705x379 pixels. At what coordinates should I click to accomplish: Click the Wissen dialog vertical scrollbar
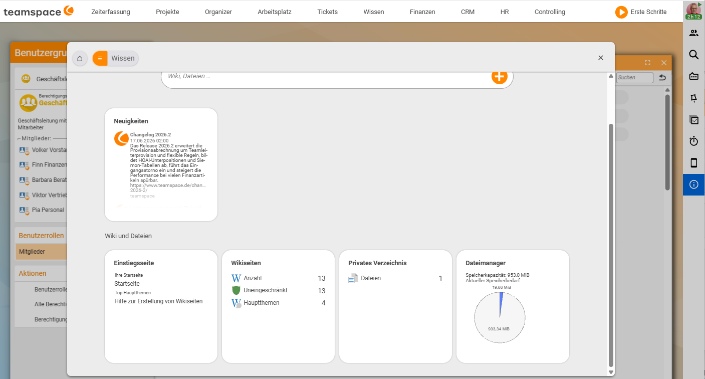click(611, 246)
